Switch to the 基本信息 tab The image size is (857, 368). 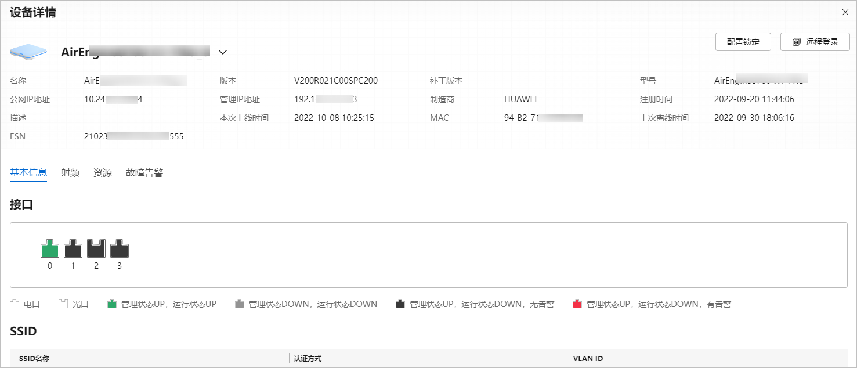tap(28, 172)
